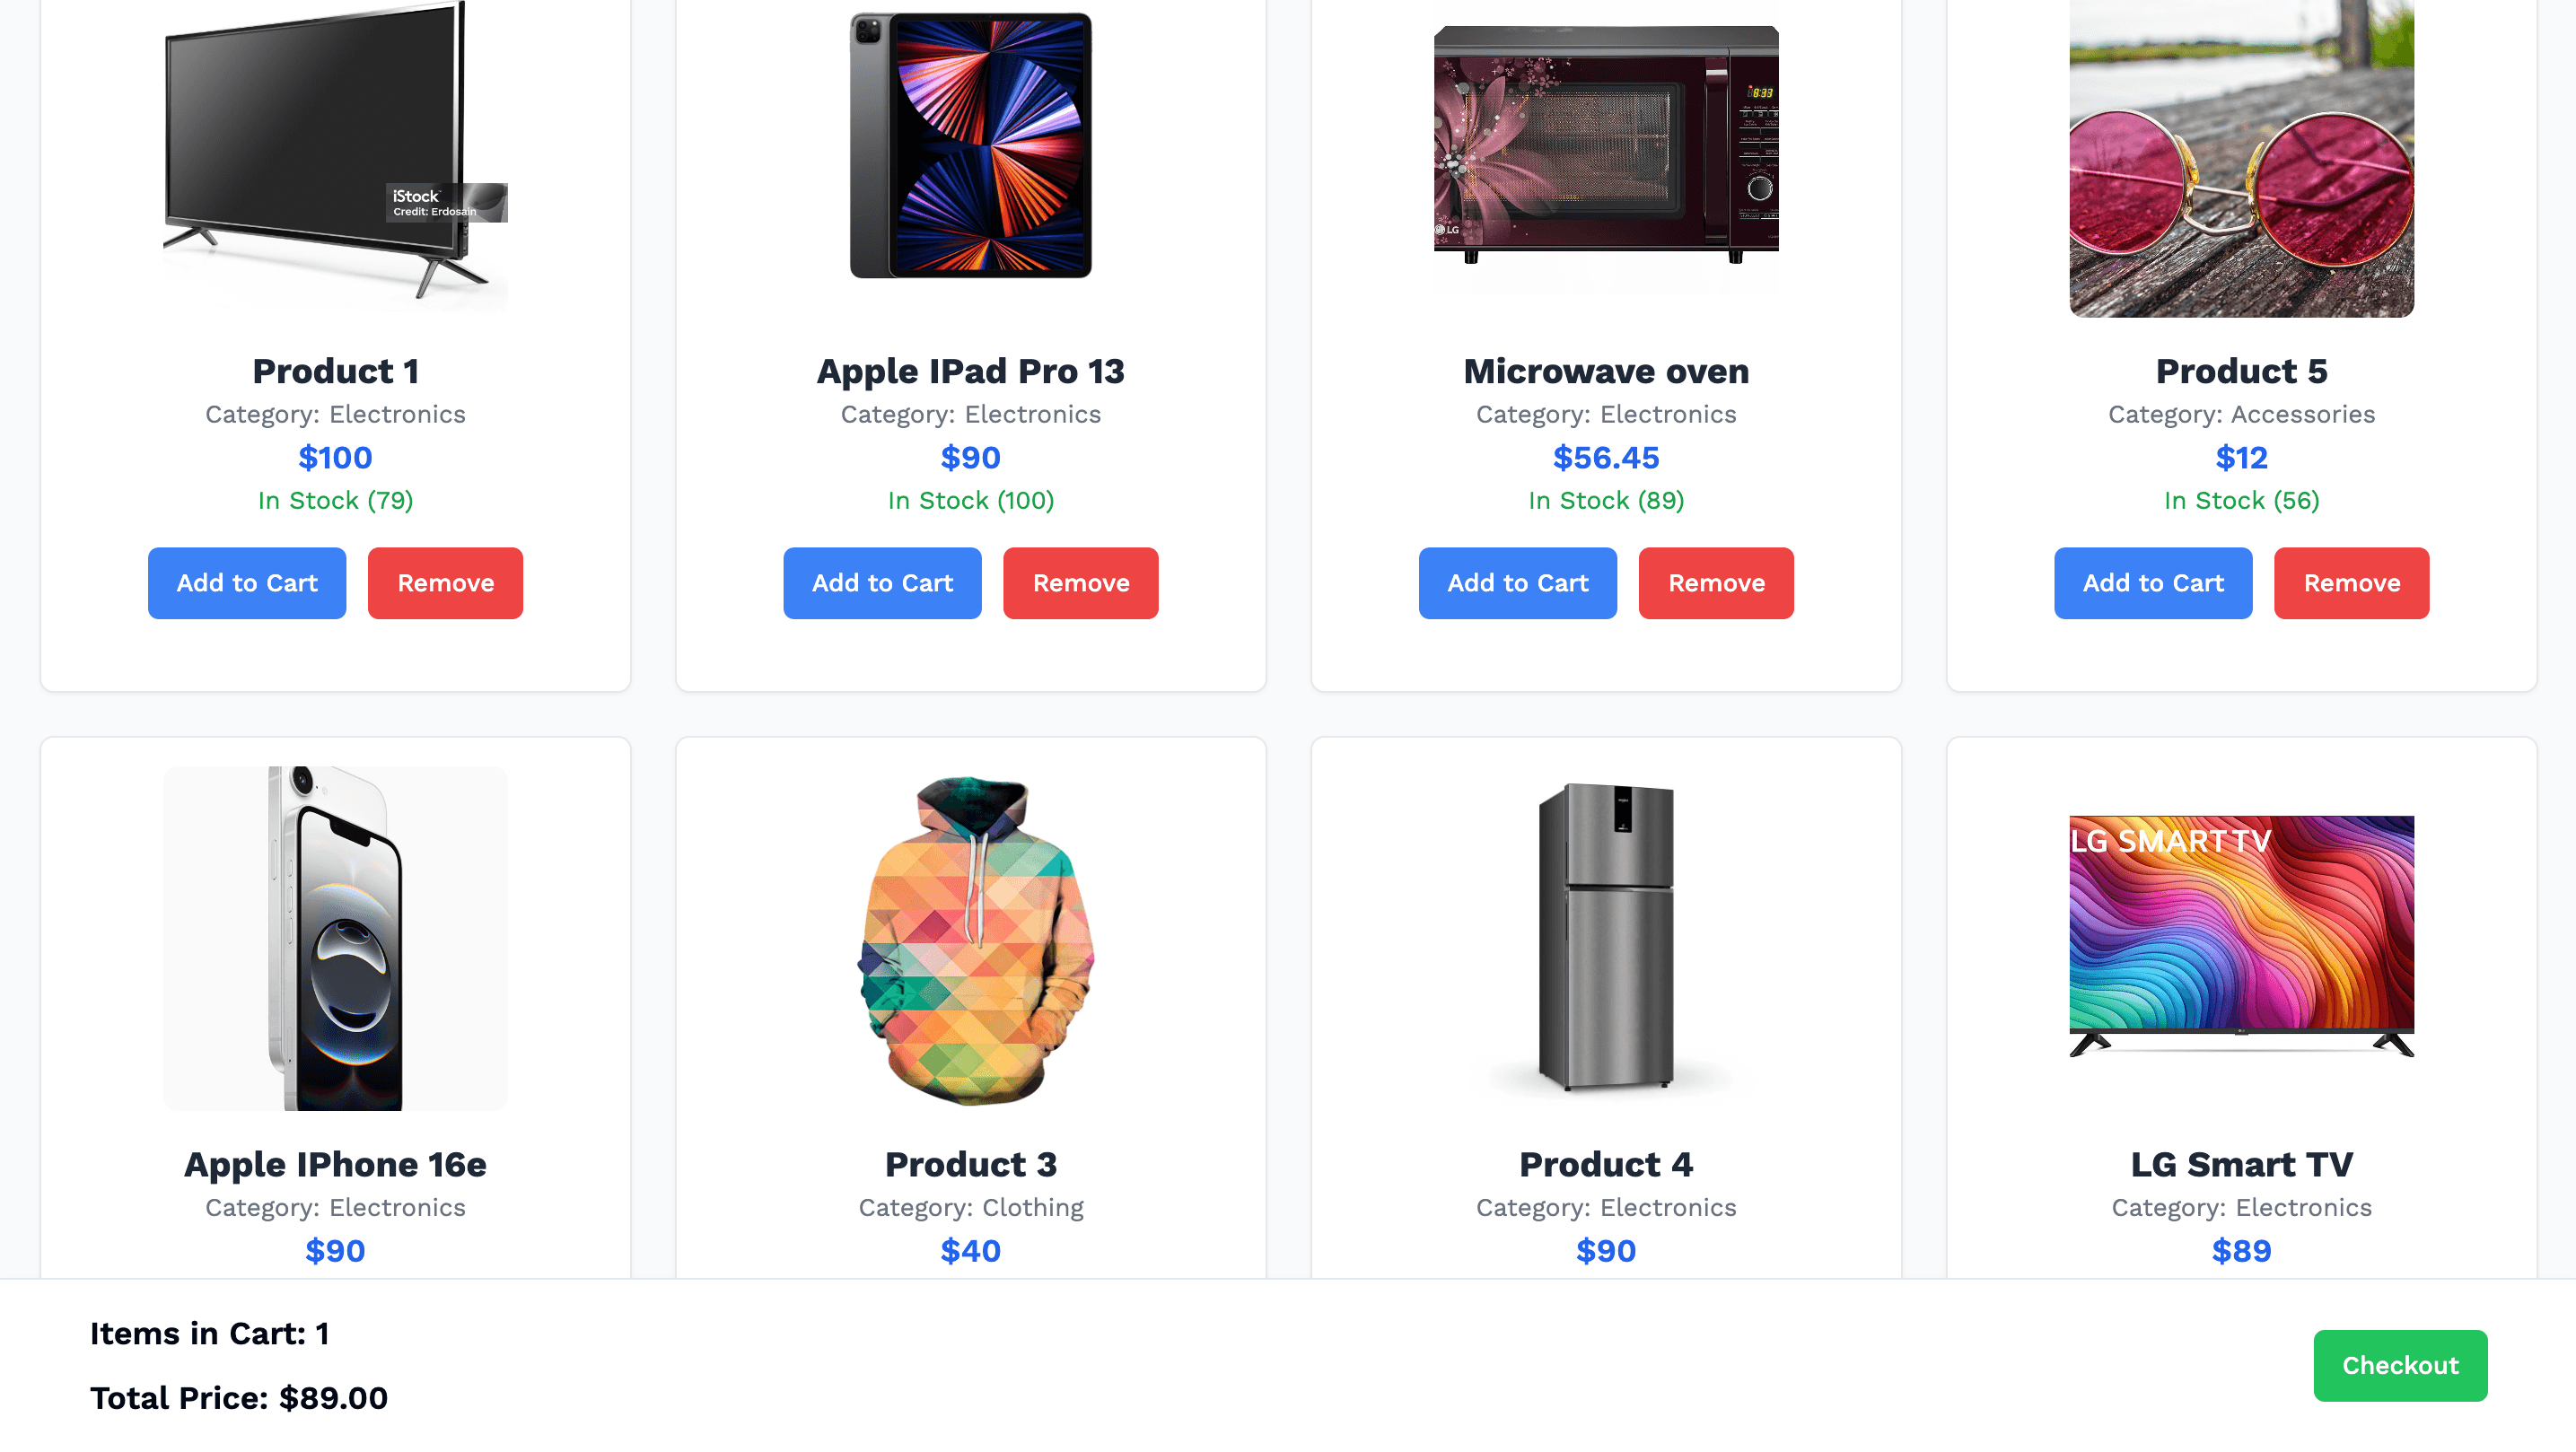The height and width of the screenshot is (1452, 2576).
Task: View the colorful hoodie product image
Action: pyautogui.click(x=975, y=940)
